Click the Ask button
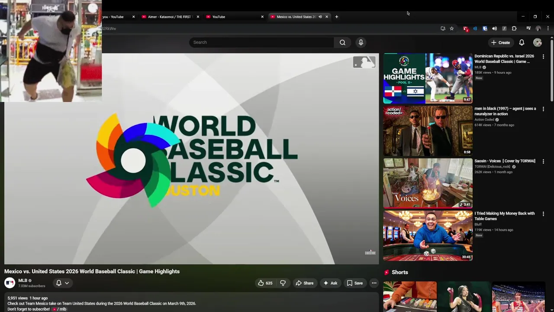 (330, 283)
